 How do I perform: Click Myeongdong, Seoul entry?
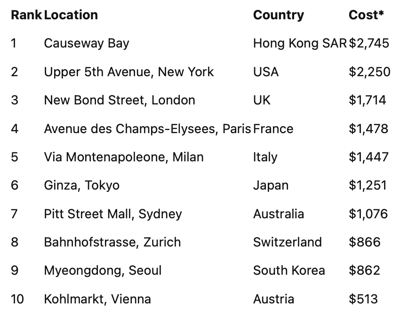[103, 270]
